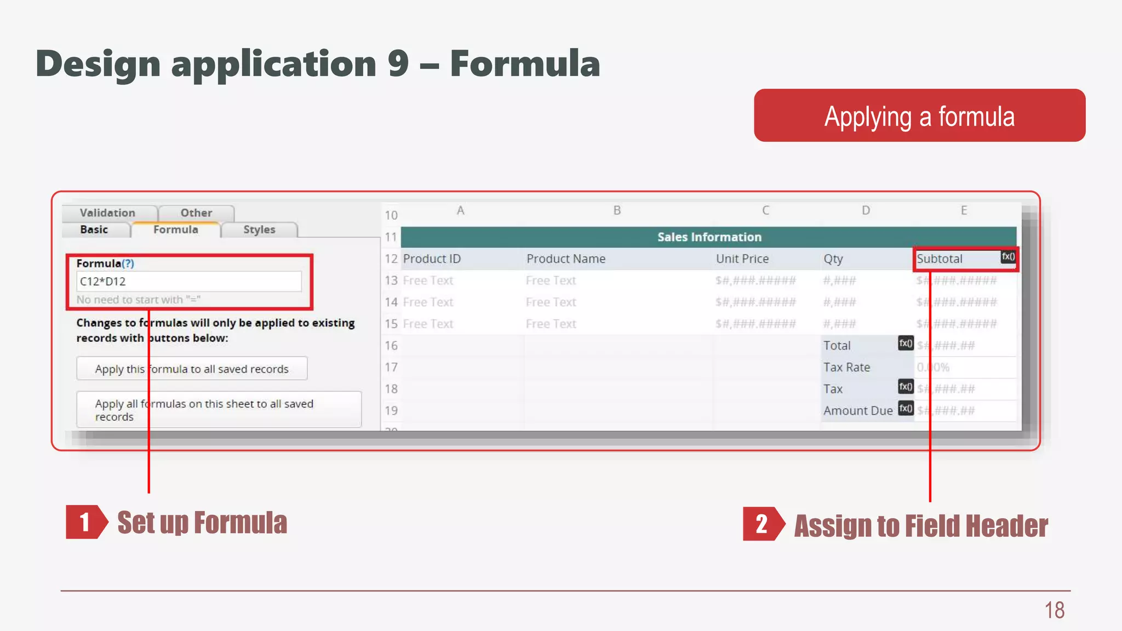Click the row 15 Unit Price cell
Screen dimensions: 1122x631
point(766,324)
